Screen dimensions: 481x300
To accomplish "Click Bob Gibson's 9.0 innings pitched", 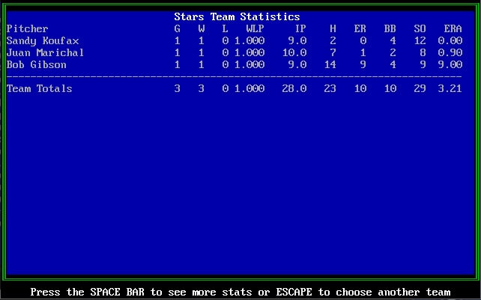I will tap(297, 64).
